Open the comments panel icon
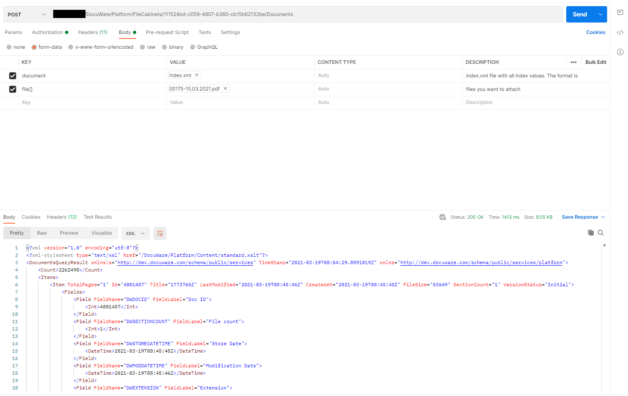Viewport: 628px width, 396px height. (620, 13)
